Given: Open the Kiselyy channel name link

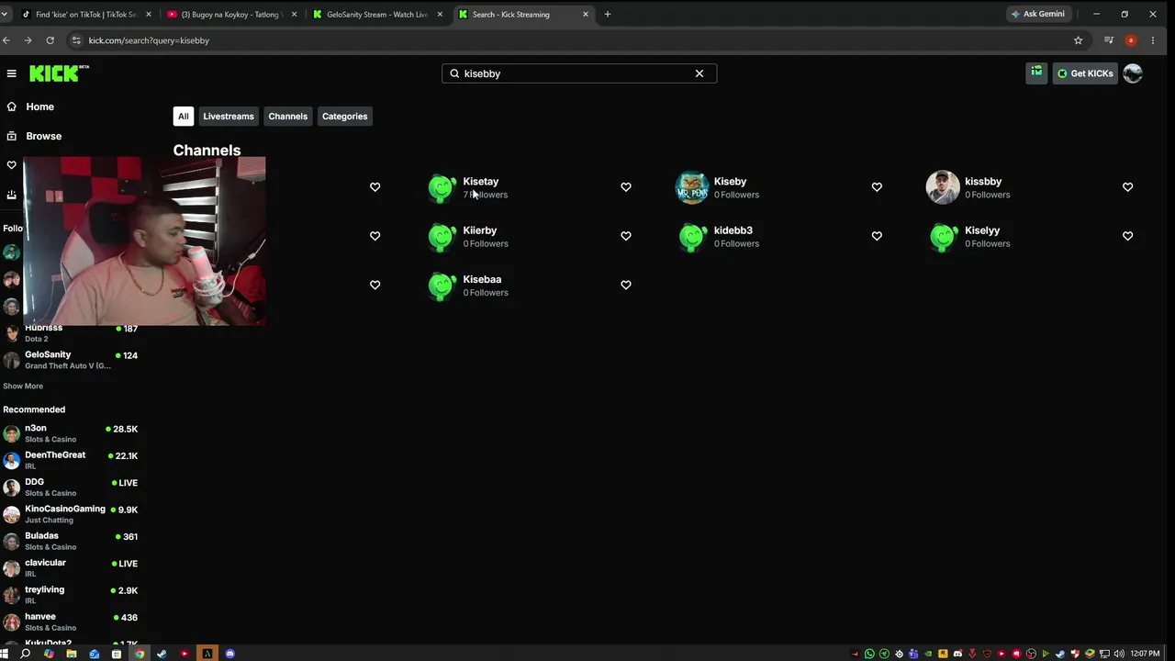Looking at the screenshot, I should click(x=982, y=230).
